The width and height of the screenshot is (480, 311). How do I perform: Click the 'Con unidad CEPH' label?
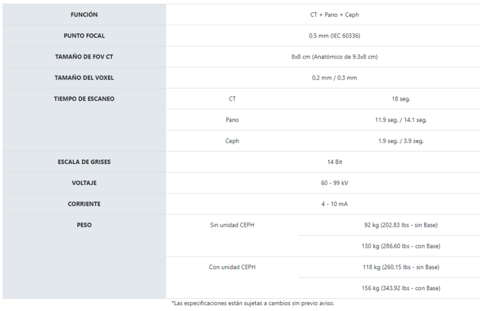coord(232,267)
